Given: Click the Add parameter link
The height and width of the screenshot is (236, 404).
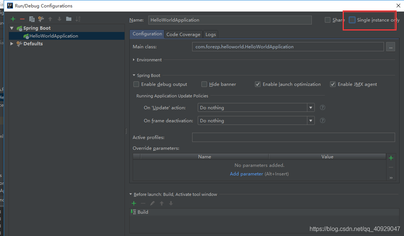Looking at the screenshot, I should pyautogui.click(x=246, y=174).
